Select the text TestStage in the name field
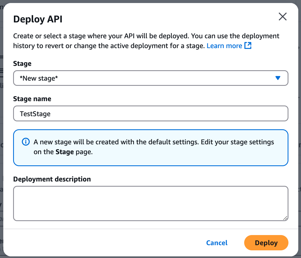301x258 pixels. (x=35, y=113)
